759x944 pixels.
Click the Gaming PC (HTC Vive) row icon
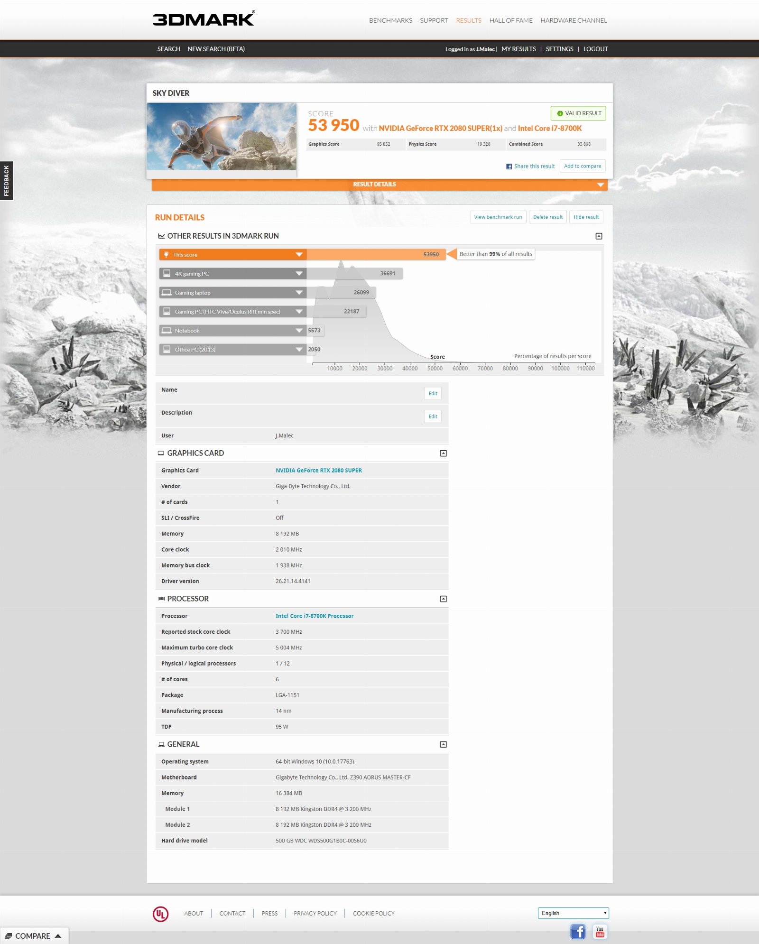[167, 311]
